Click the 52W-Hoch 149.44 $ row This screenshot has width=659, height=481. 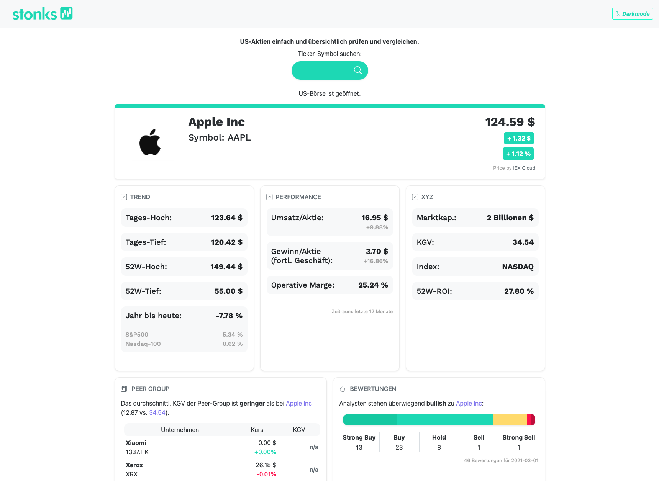(x=184, y=267)
